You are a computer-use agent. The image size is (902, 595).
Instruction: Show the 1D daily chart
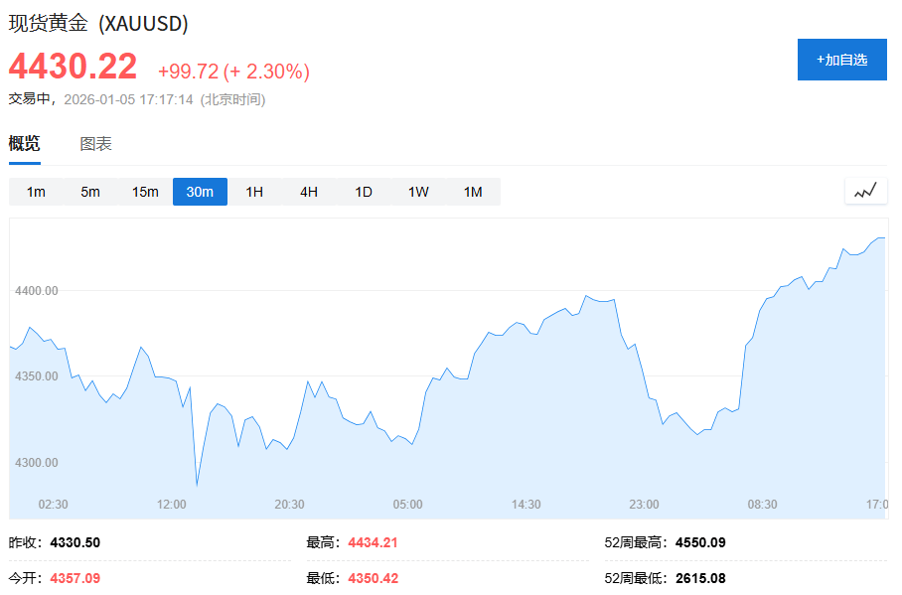364,192
